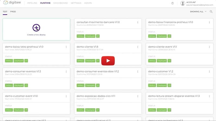Click the demo-baixa-financeira-protheus V1.0 title

(170, 22)
